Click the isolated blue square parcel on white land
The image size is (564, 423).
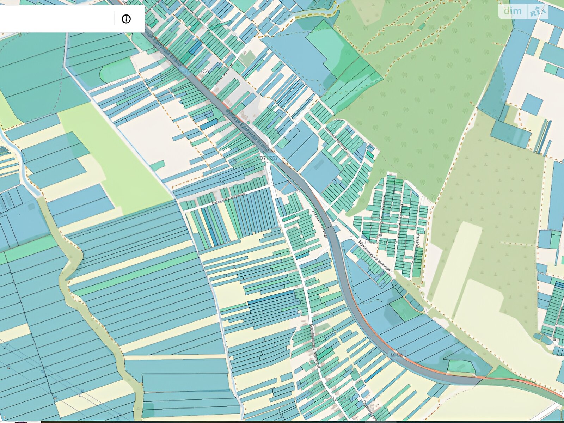[x=532, y=104]
